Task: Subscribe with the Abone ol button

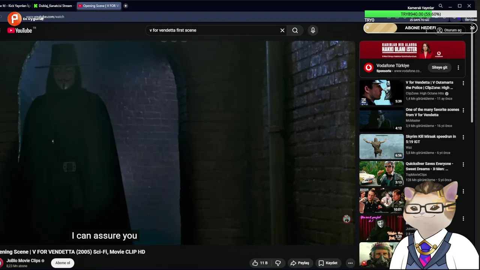Action: click(x=63, y=263)
